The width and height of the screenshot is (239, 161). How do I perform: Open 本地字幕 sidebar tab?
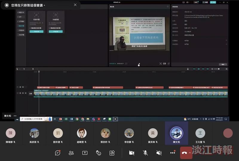[21, 35]
